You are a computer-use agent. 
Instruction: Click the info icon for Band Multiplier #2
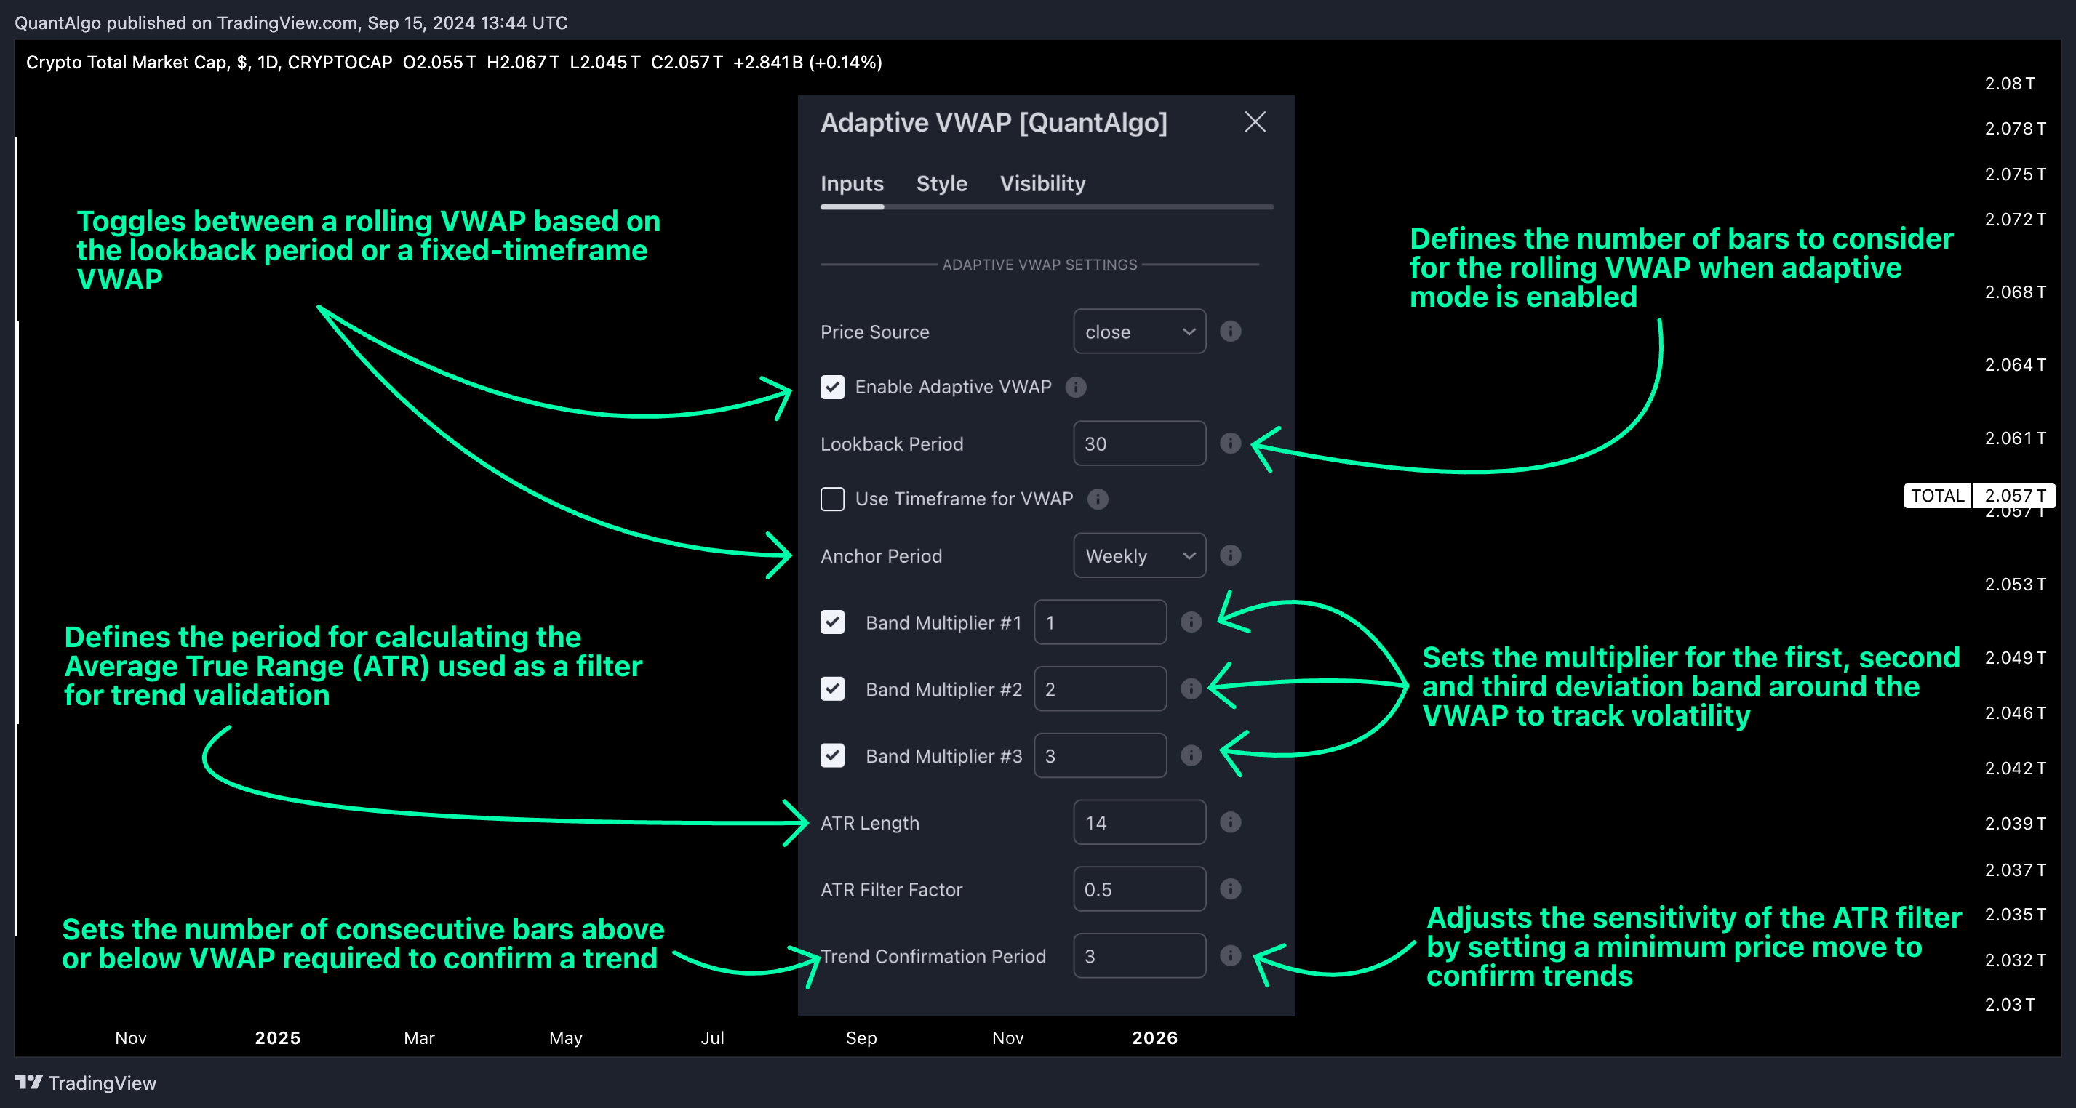click(1190, 689)
